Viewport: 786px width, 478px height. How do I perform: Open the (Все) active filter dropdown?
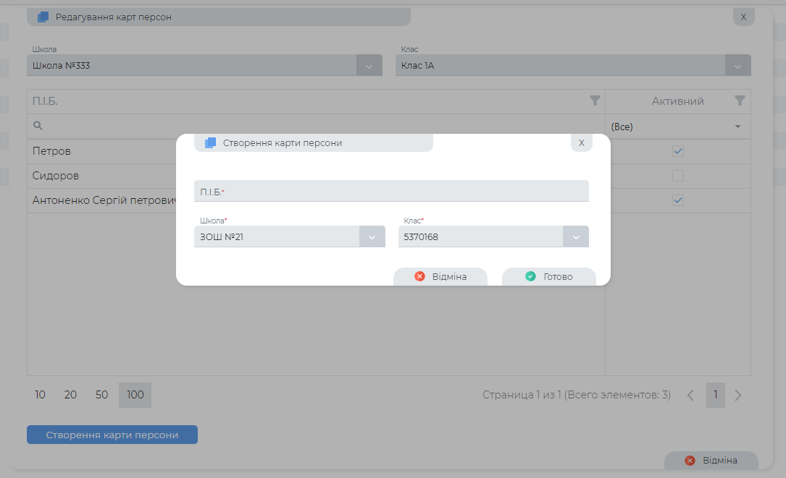click(x=737, y=127)
